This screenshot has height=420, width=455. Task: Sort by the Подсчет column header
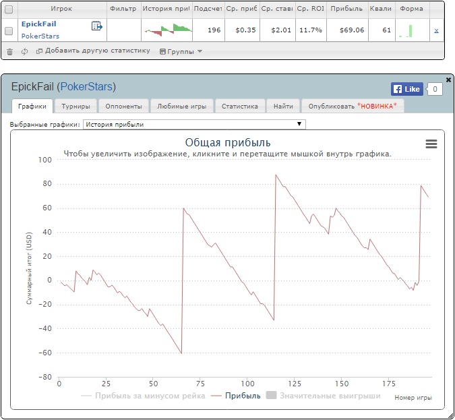point(208,9)
